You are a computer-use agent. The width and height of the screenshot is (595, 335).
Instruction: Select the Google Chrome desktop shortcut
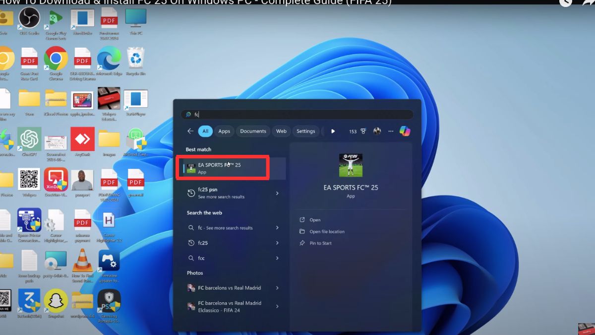click(56, 62)
